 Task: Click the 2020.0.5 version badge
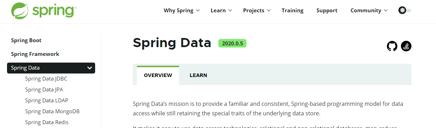[232, 43]
